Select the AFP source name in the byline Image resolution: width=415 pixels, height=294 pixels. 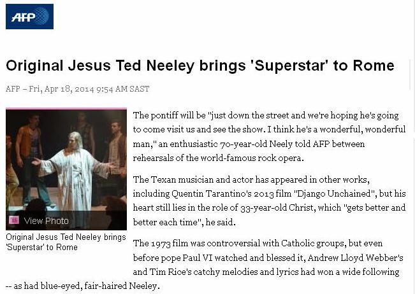click(13, 89)
